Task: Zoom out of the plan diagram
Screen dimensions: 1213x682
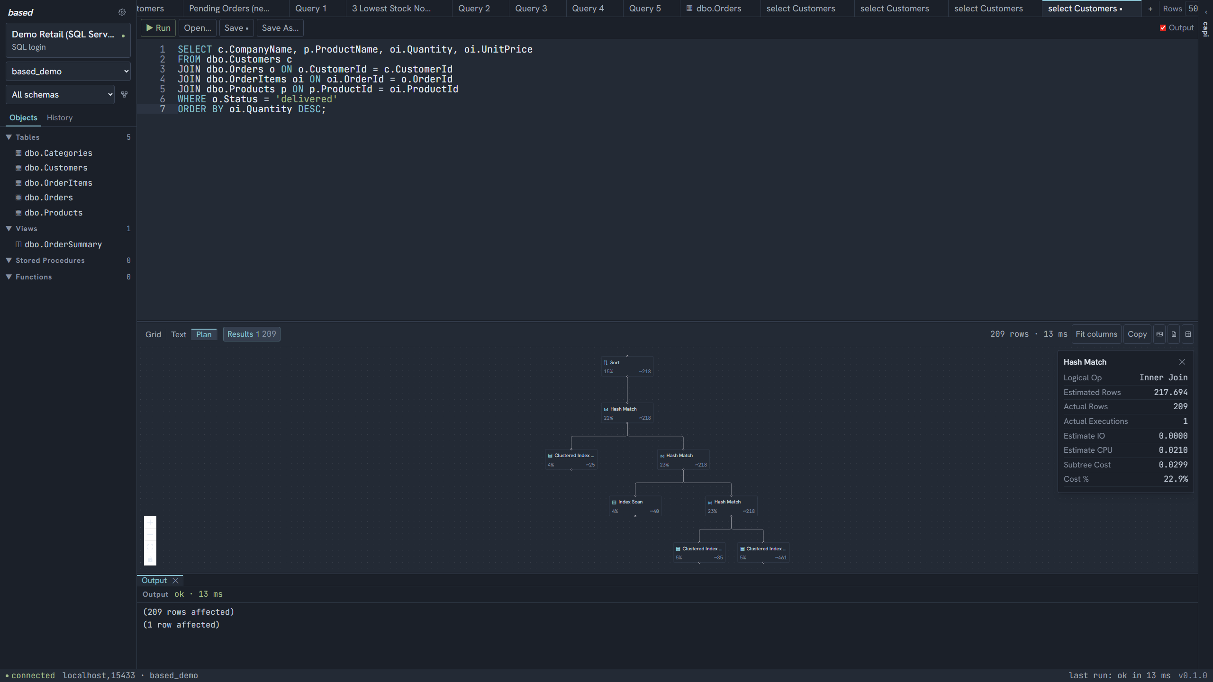Action: pos(150,535)
